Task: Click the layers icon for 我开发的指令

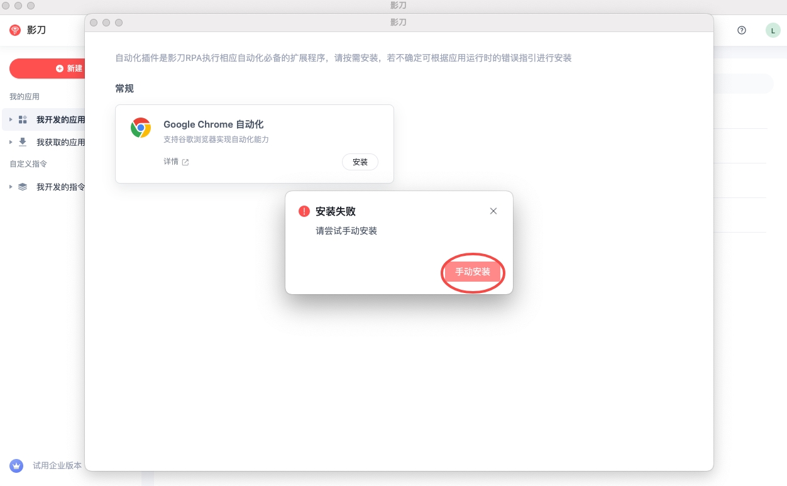Action: pyautogui.click(x=23, y=187)
